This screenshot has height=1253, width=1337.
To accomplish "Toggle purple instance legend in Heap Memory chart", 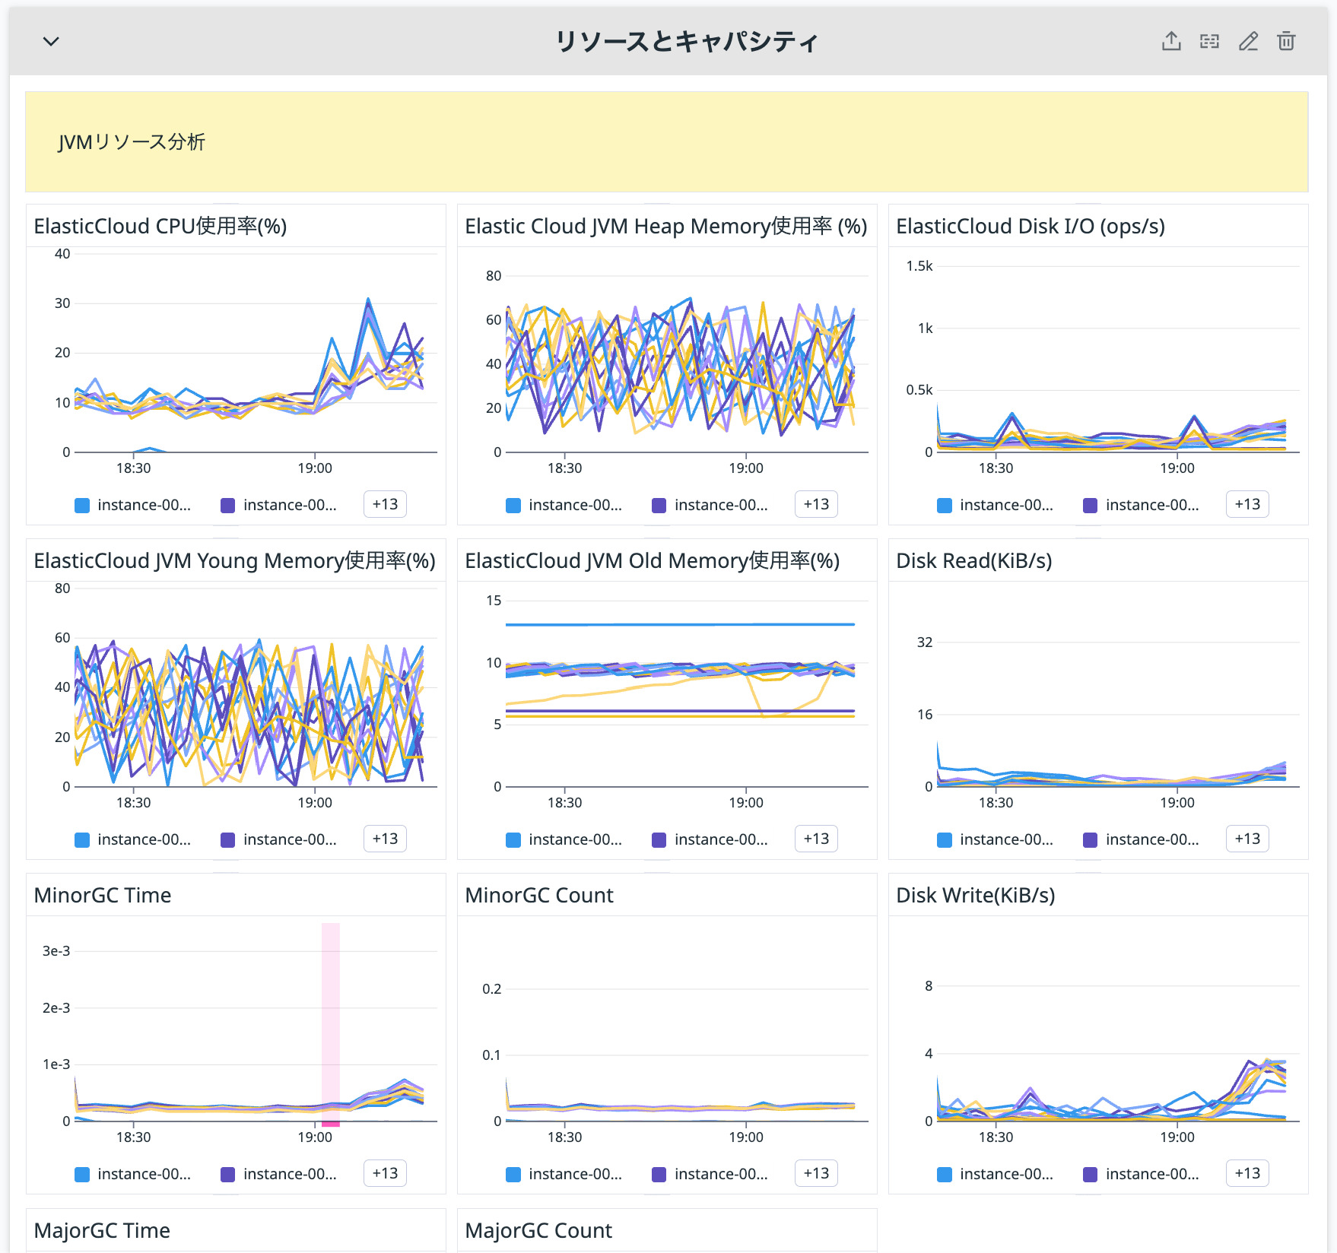I will point(710,505).
